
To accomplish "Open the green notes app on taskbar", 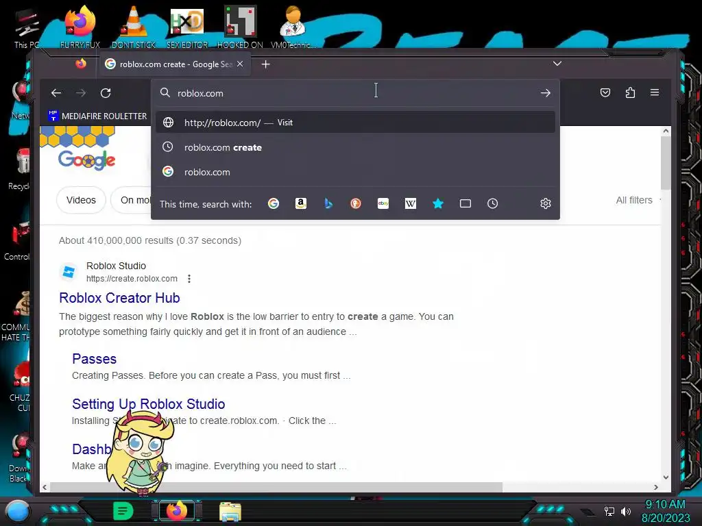I will tap(123, 511).
